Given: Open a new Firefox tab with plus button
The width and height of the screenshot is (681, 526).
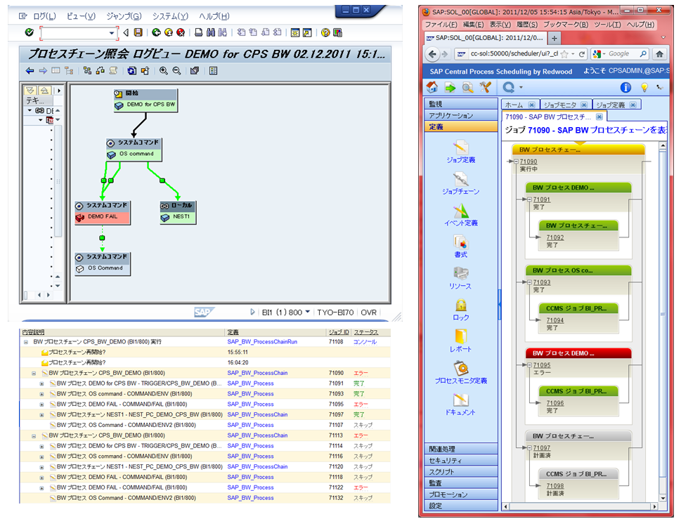Looking at the screenshot, I should tap(554, 38).
